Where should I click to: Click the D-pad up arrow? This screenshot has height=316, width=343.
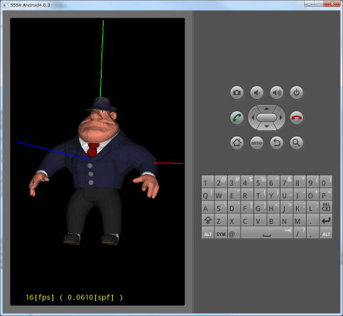click(x=266, y=109)
